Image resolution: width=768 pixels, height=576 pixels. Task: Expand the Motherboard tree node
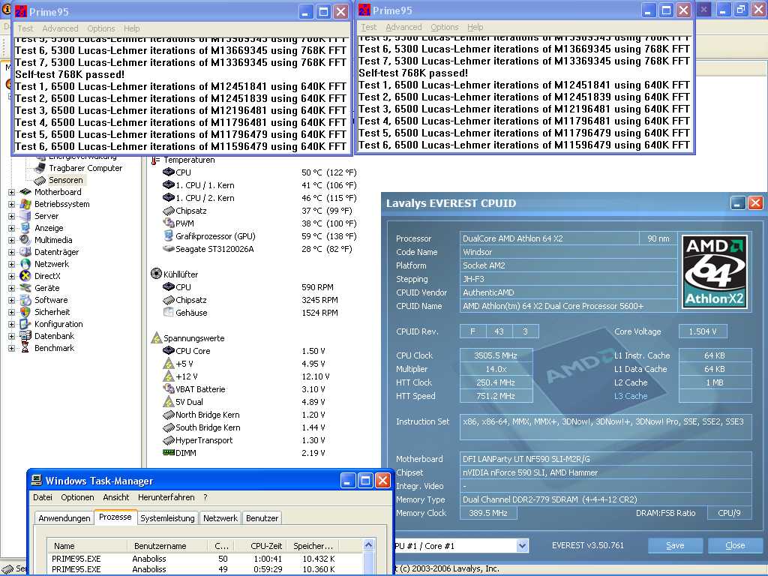click(x=11, y=192)
